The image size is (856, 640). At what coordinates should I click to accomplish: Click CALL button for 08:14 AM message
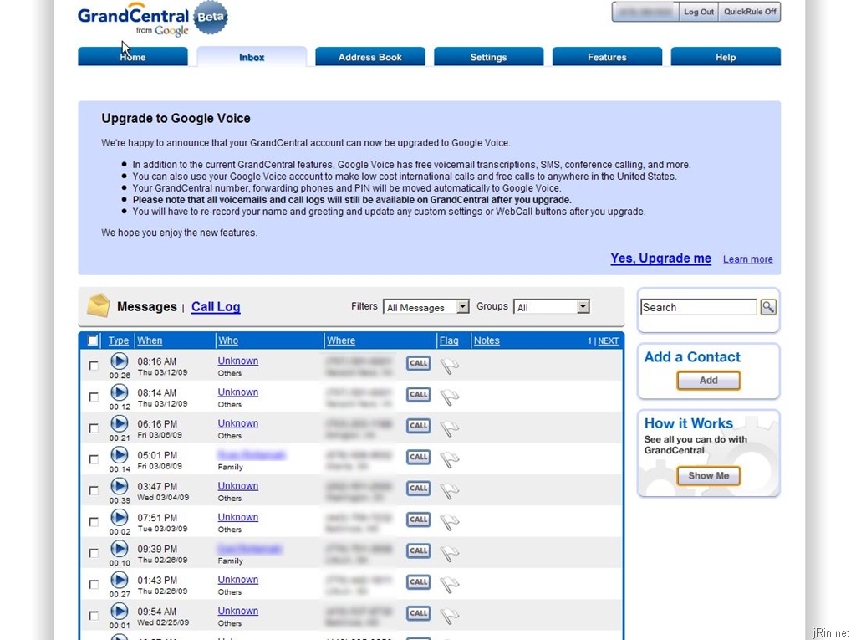419,395
